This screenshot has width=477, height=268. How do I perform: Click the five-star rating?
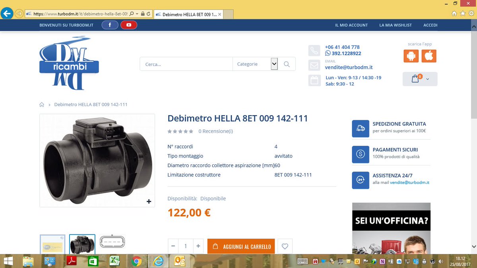(180, 131)
